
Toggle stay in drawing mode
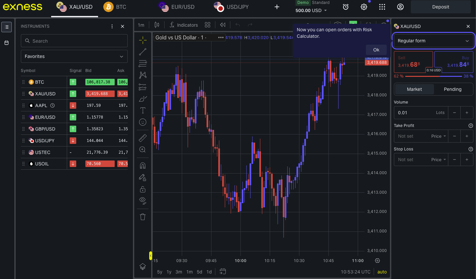(x=143, y=177)
